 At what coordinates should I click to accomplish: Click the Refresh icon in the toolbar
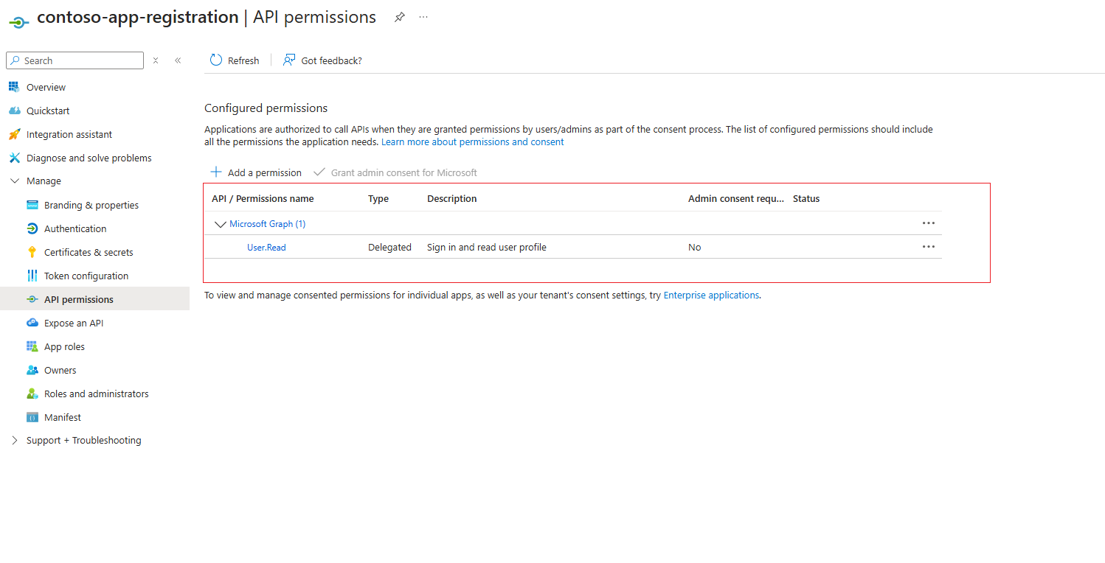click(216, 60)
